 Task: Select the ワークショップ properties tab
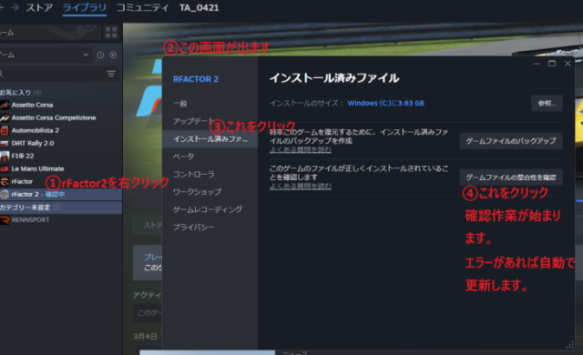210,192
